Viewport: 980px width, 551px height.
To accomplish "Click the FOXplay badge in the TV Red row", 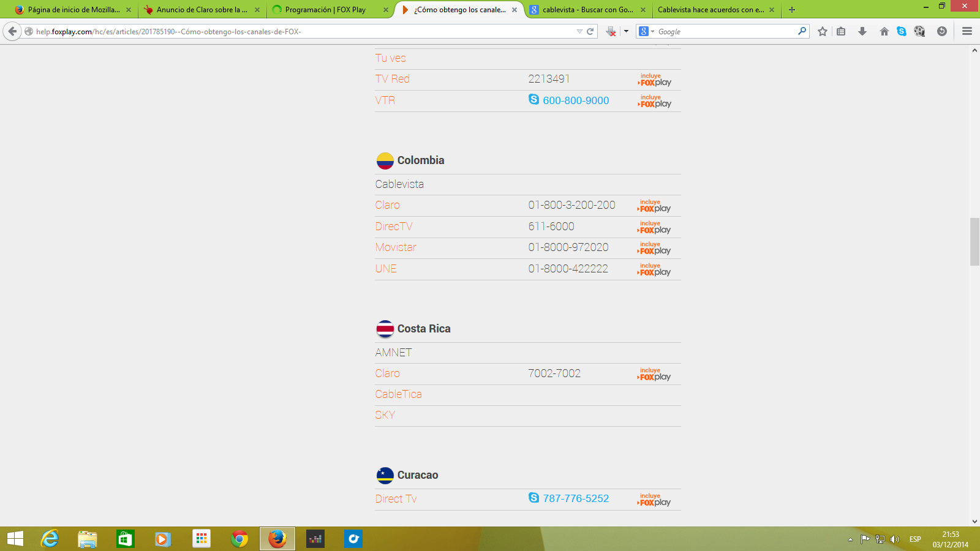I will click(655, 80).
